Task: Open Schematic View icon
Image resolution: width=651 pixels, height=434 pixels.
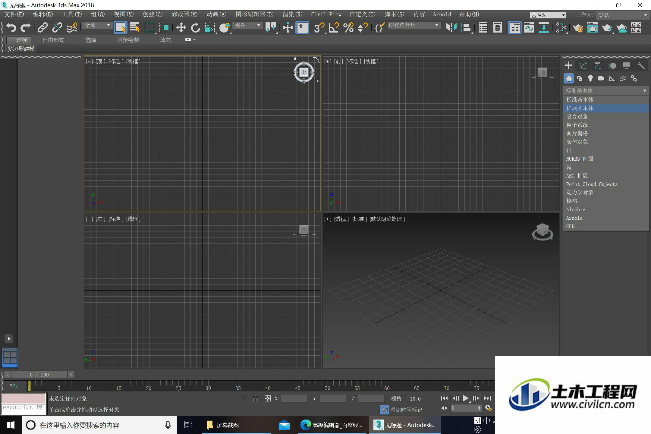Action: point(544,28)
